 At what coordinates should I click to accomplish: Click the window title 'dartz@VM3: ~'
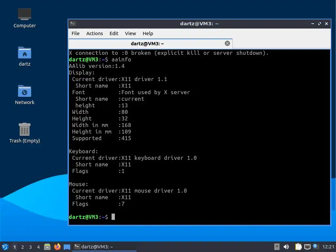pyautogui.click(x=199, y=24)
